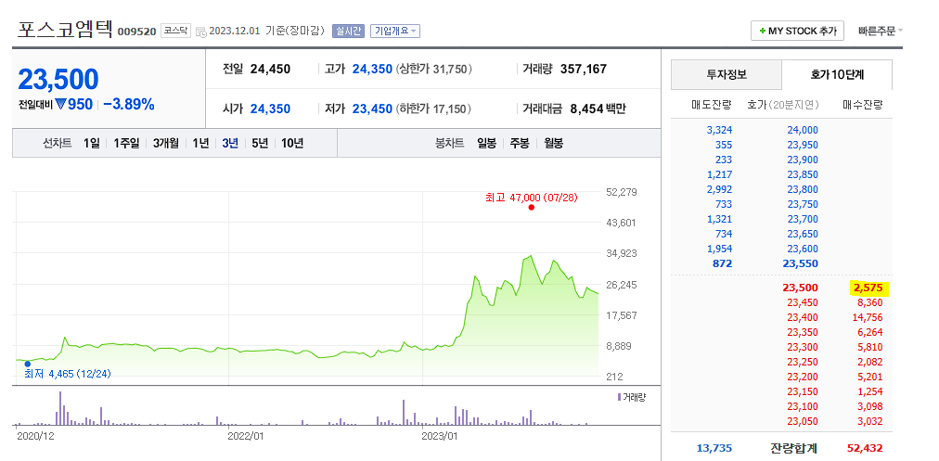The image size is (939, 461).
Task: Click the -3.89% change value
Action: tap(129, 104)
